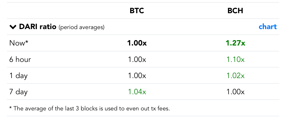This screenshot has width=298, height=119.
Task: Click BCH's 7 day value 1.00x
Action: pos(235,92)
